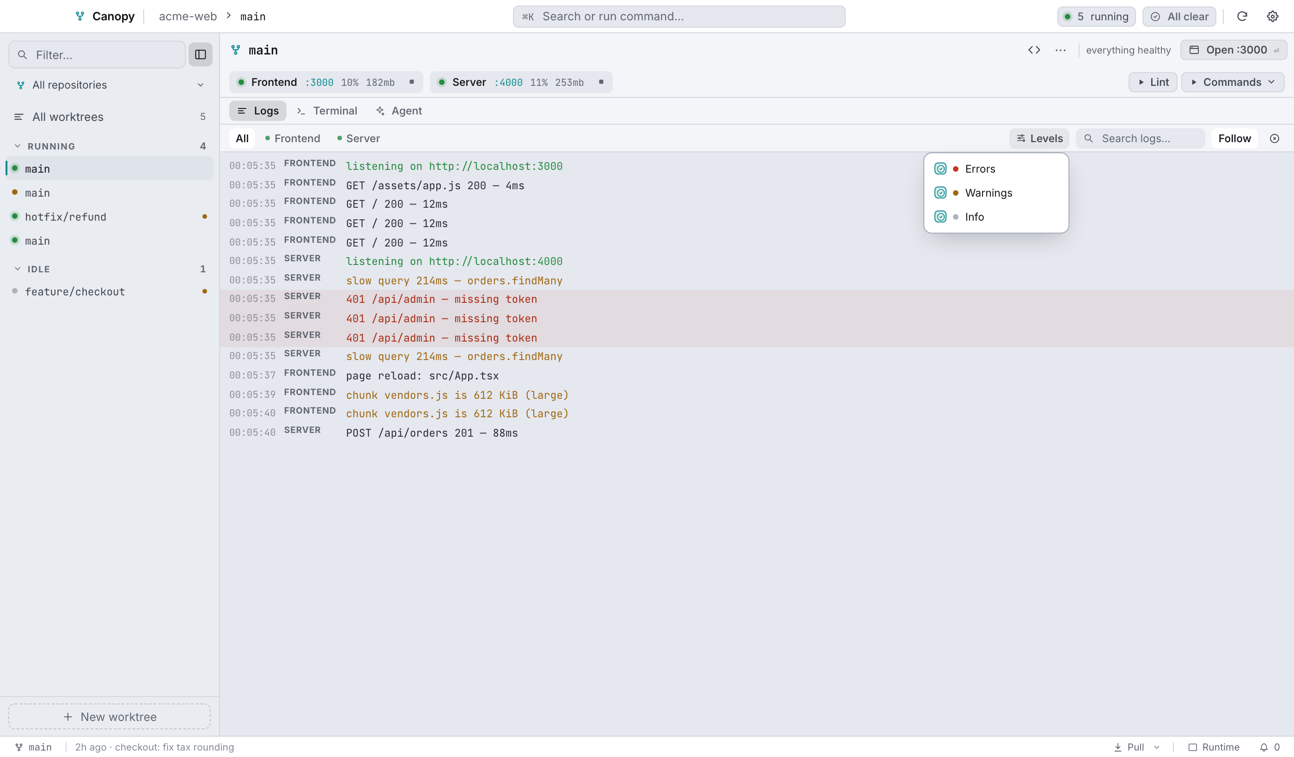Click status text checkout: fix tax rounding
This screenshot has height=757, width=1294.
[175, 747]
